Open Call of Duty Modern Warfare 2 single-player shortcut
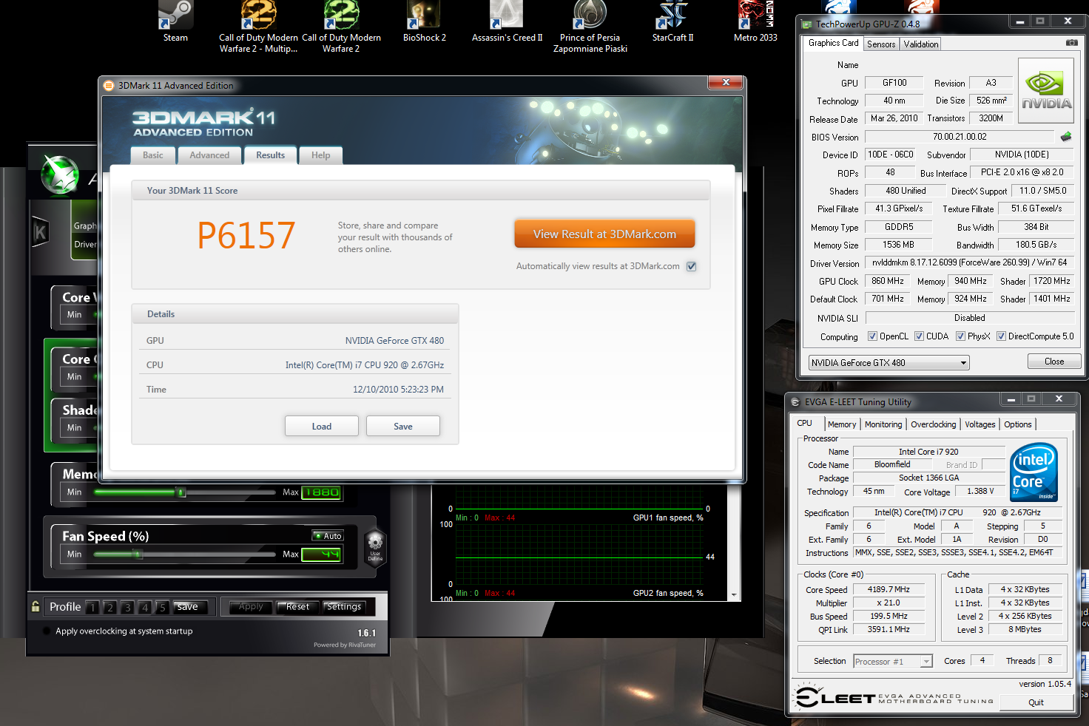Image resolution: width=1089 pixels, height=726 pixels. [x=341, y=27]
